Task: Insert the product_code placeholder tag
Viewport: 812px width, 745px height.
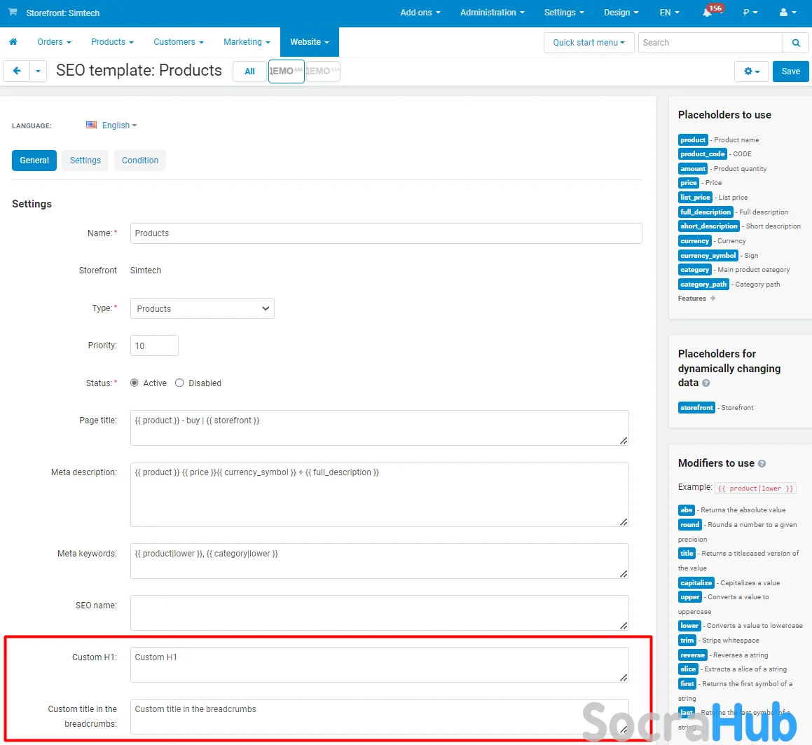Action: (x=702, y=154)
